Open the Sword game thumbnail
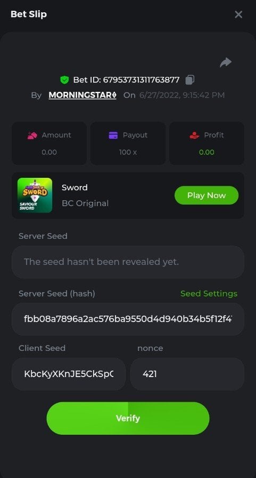Screen dimensions: 256x478 pyautogui.click(x=35, y=195)
